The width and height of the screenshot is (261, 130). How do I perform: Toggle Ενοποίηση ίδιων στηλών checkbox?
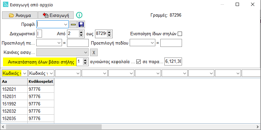pos(180,34)
